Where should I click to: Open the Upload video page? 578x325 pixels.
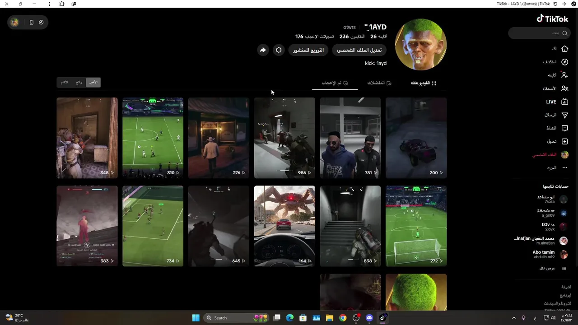(x=557, y=141)
